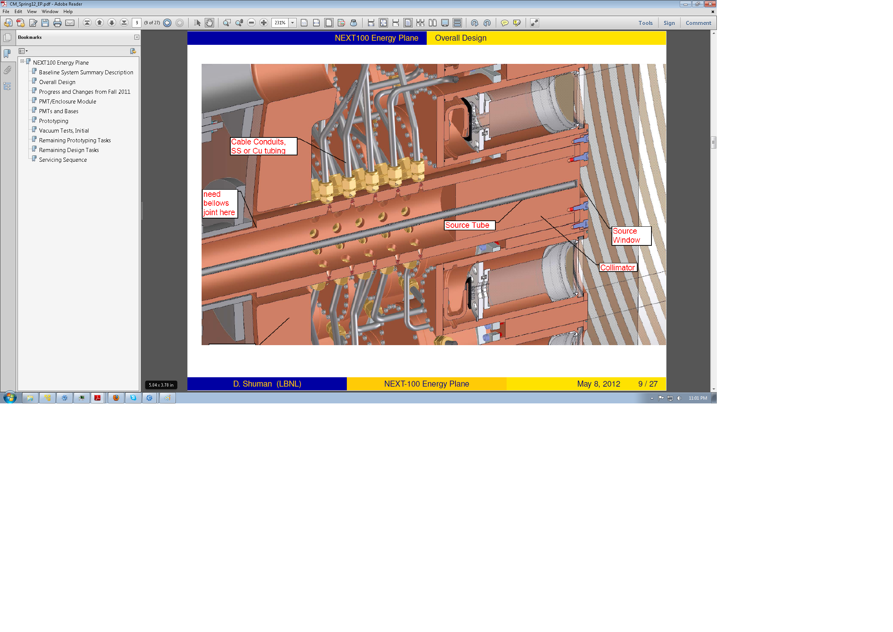This screenshot has height=632, width=893.
Task: Select the Dynamic Zoom tool
Action: [x=239, y=23]
